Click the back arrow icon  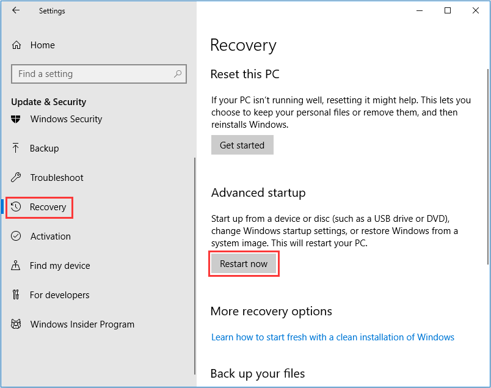pyautogui.click(x=16, y=10)
